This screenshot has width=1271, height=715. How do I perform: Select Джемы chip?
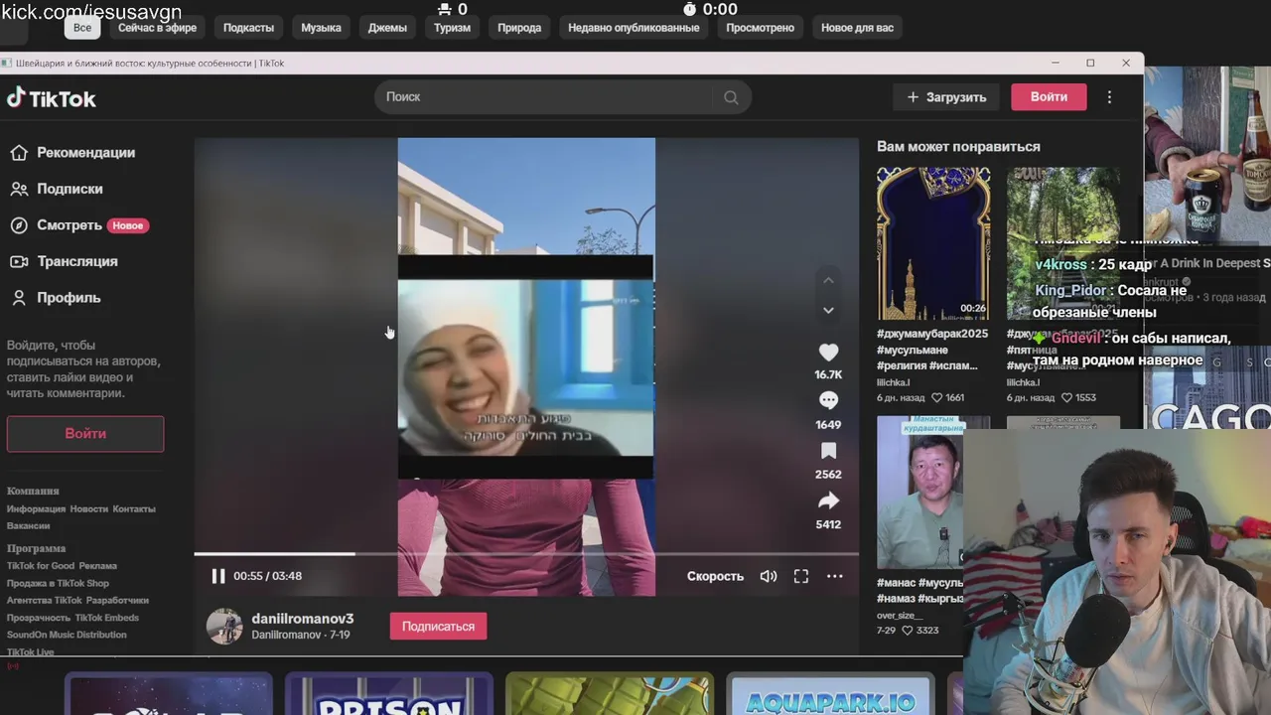click(x=387, y=28)
